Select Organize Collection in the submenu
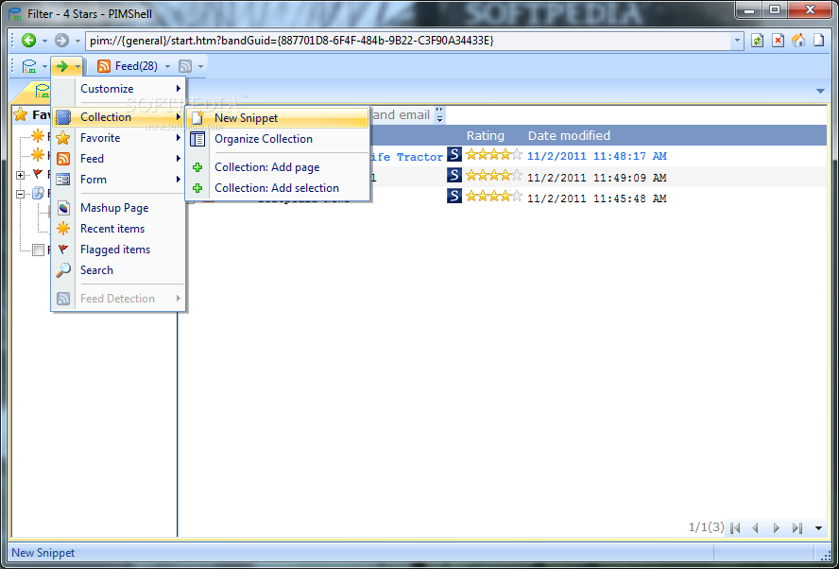 [x=278, y=139]
